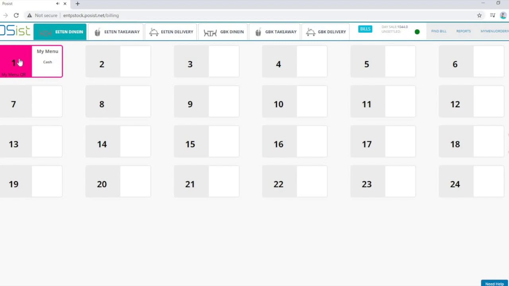This screenshot has height=286, width=509.
Task: Click the Not secure warning icon
Action: tap(29, 15)
